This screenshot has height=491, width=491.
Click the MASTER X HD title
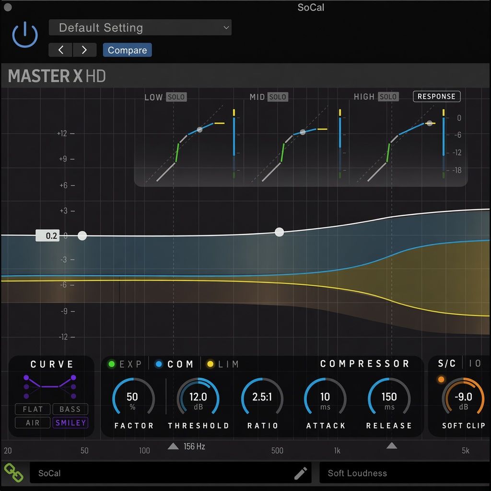point(57,76)
